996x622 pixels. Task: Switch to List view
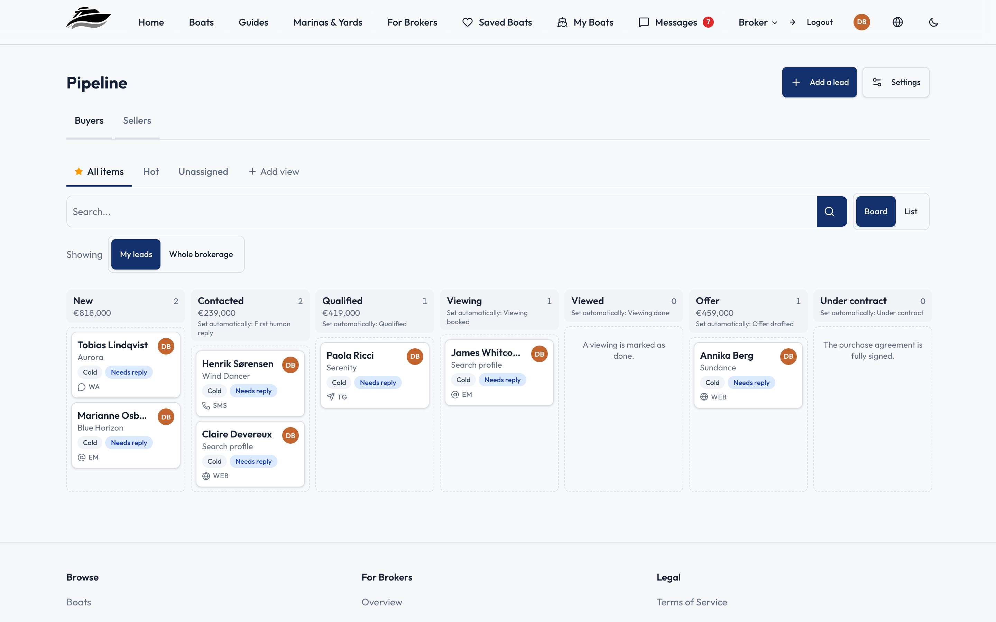(x=910, y=211)
